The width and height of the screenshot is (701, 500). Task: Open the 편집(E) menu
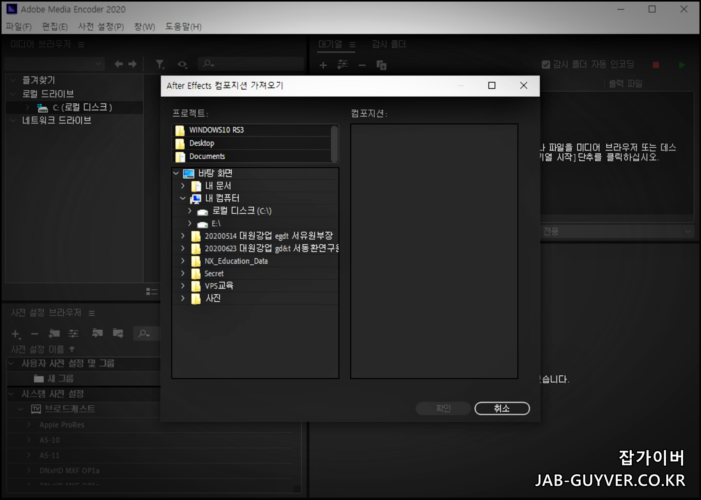[x=55, y=27]
